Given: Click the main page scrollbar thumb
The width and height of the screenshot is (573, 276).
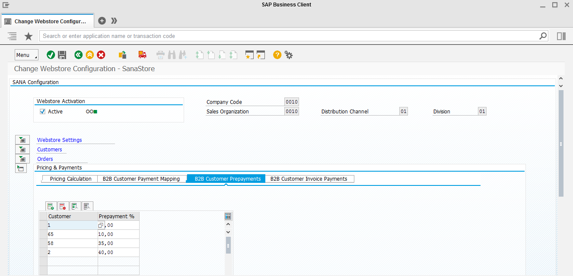Looking at the screenshot, I should 561,144.
